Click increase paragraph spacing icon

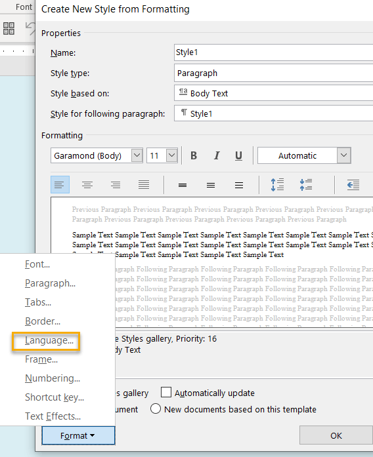click(x=277, y=184)
